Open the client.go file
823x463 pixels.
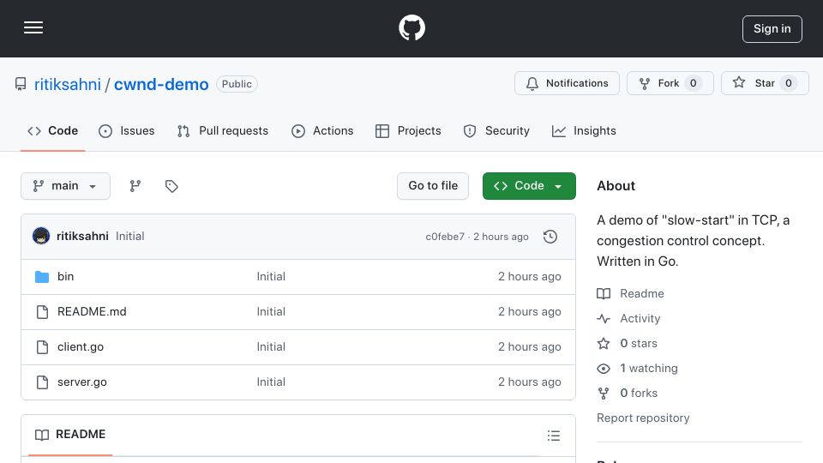81,347
